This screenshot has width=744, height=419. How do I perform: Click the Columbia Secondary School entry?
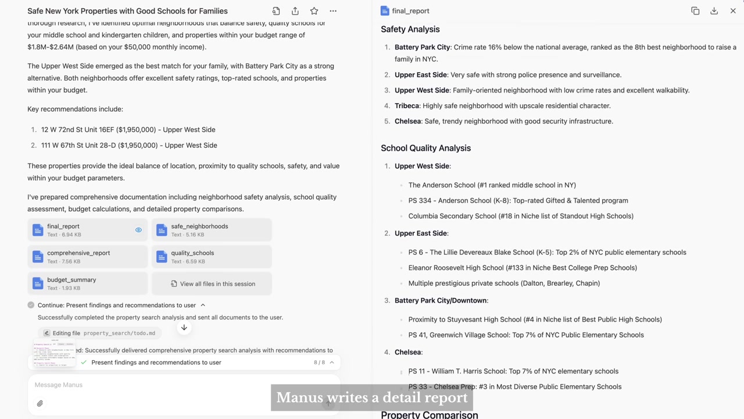click(x=521, y=216)
